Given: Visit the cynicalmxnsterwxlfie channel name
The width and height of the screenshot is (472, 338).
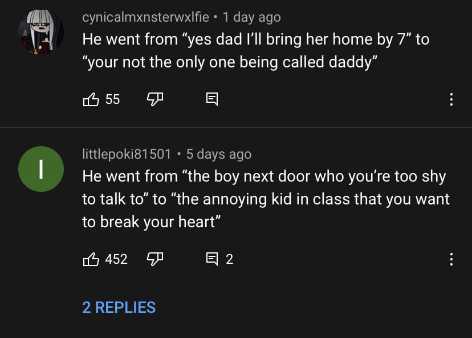Looking at the screenshot, I should pos(145,17).
